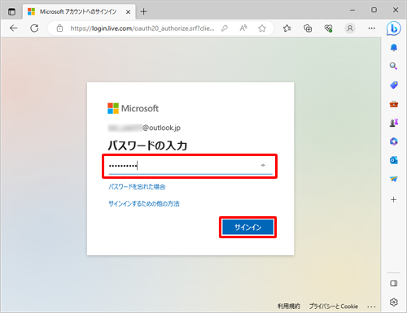
Task: Open the パスワードを忘れた場合 link
Action: coord(137,187)
